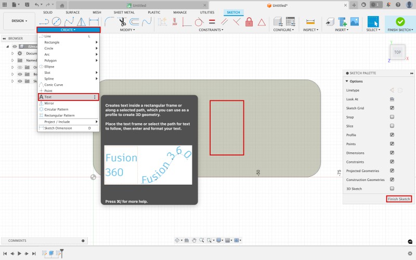Viewport: 416px width, 260px height.
Task: Uncheck the Sketch Grid option
Action: click(392, 108)
